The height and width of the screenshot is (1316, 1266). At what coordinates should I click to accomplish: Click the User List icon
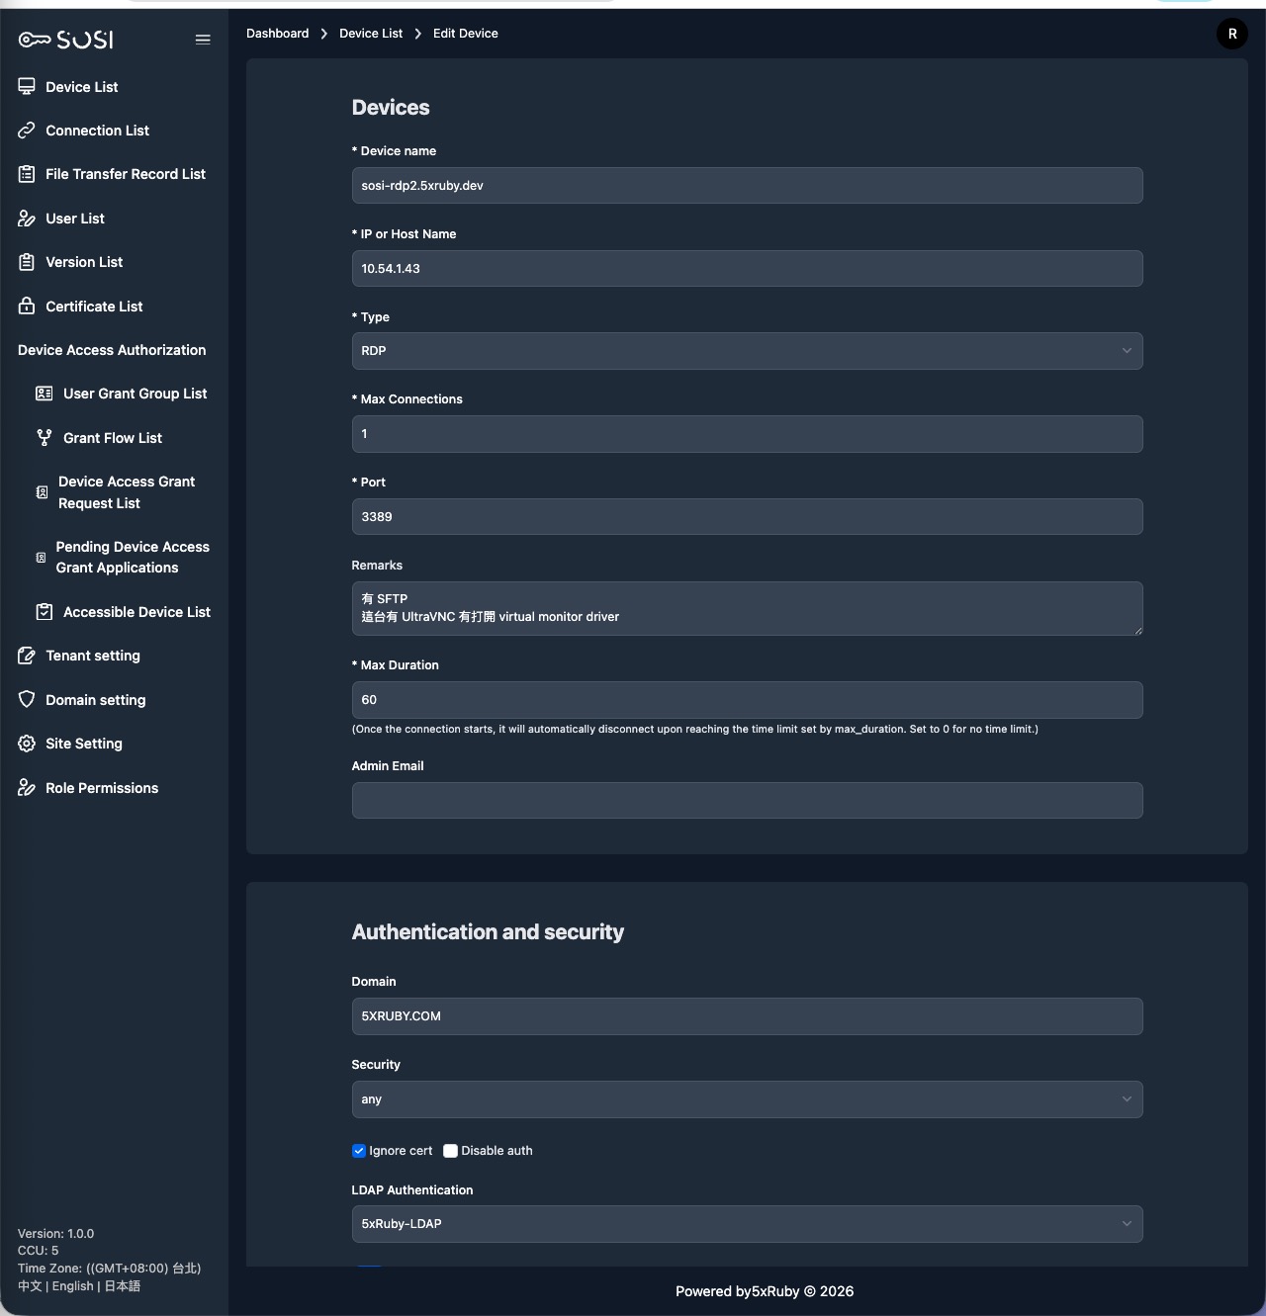(x=27, y=219)
